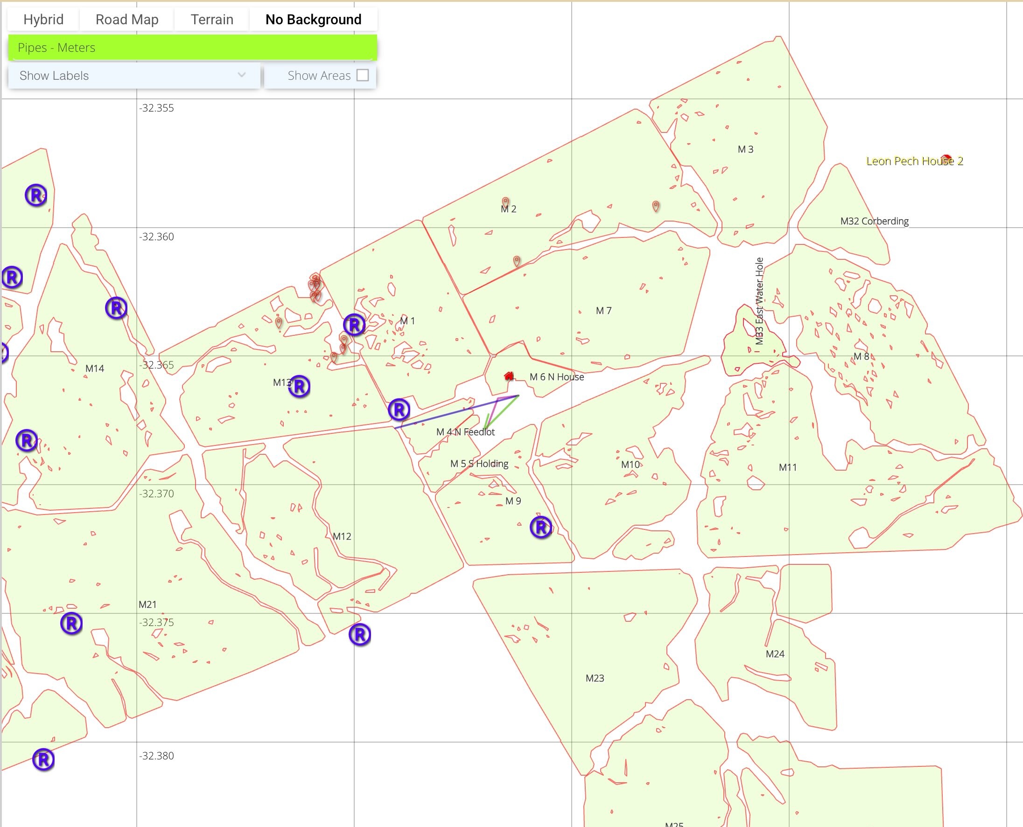
Task: Click the M 3 paddock label
Action: (x=746, y=149)
